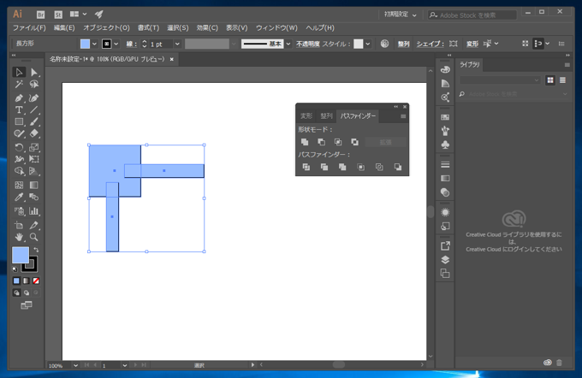Select the Column Graph tool
Screen dimensions: 582x378
[x=33, y=211]
